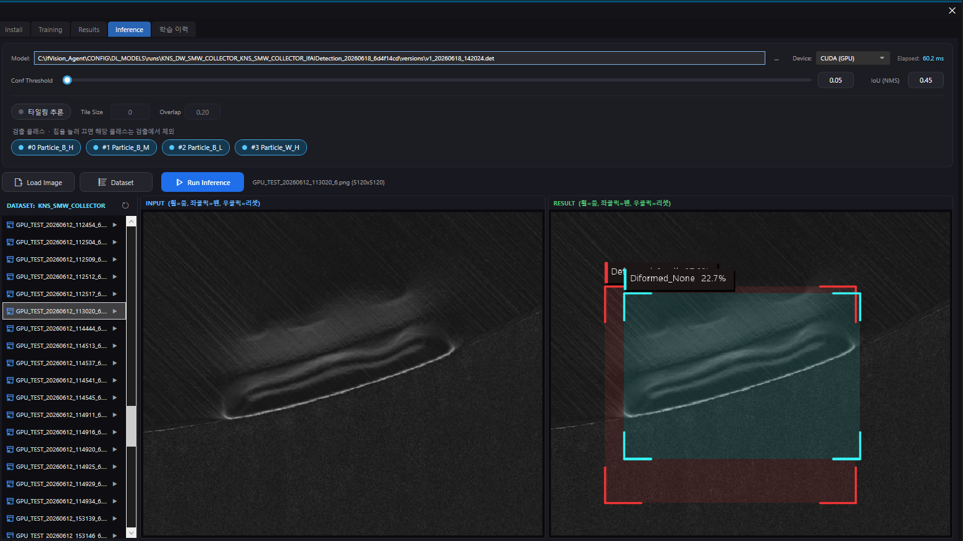Click the list icon in Dataset button
The height and width of the screenshot is (541, 963).
(x=103, y=183)
